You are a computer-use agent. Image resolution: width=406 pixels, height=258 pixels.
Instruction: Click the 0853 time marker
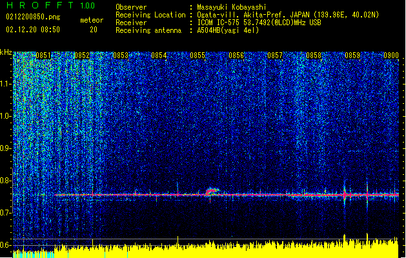click(121, 55)
